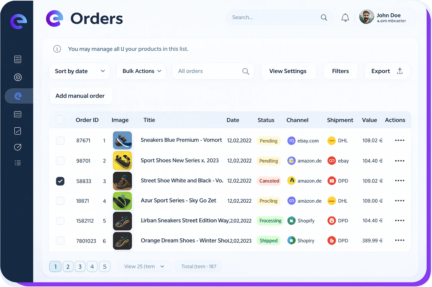Open the bulleted list icon in sidebar
Image resolution: width=432 pixels, height=287 pixels.
(18, 163)
